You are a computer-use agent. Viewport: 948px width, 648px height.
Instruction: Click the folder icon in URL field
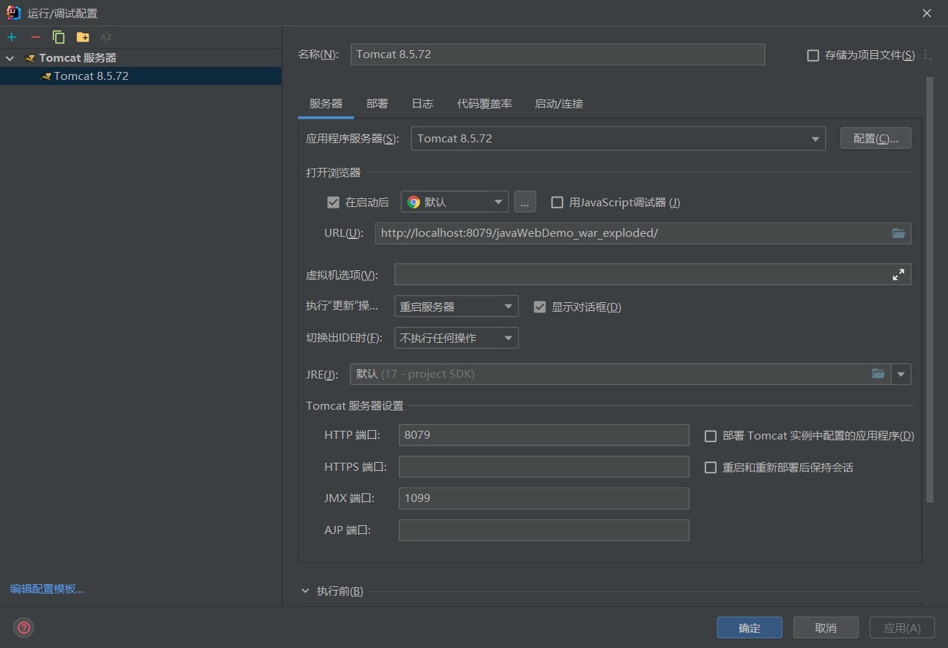(x=899, y=233)
